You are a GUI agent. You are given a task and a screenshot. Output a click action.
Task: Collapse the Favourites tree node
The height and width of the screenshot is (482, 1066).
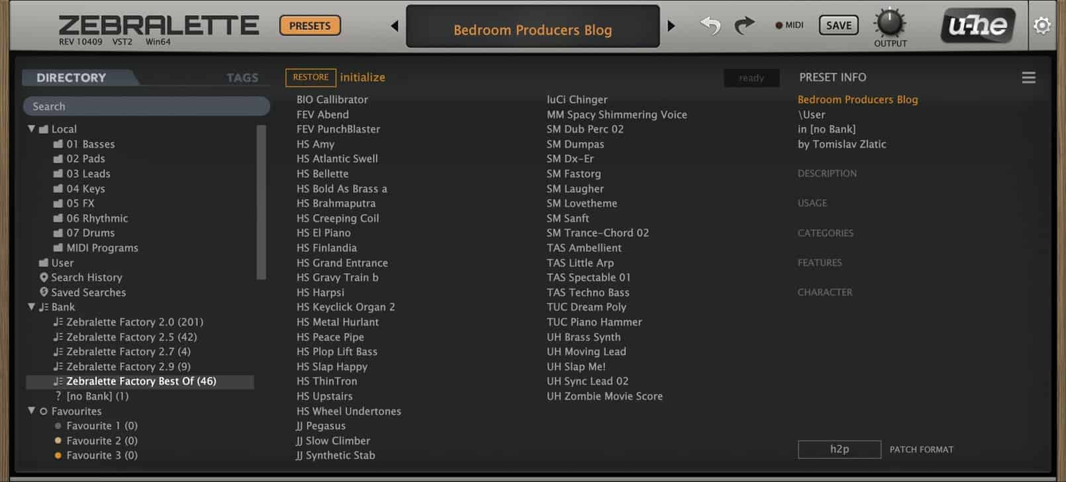[31, 410]
